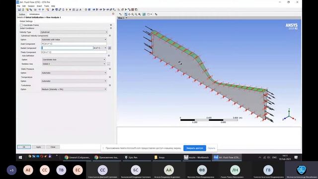This screenshot has width=318, height=179.
Task: Click the last icon in the viewer toolbar
Action: pyautogui.click(x=156, y=14)
